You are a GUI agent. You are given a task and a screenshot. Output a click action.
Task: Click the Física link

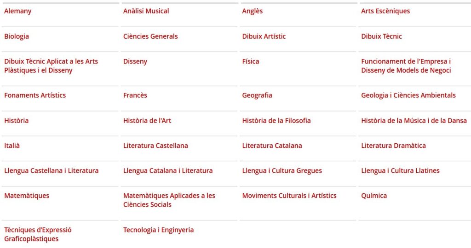[251, 61]
